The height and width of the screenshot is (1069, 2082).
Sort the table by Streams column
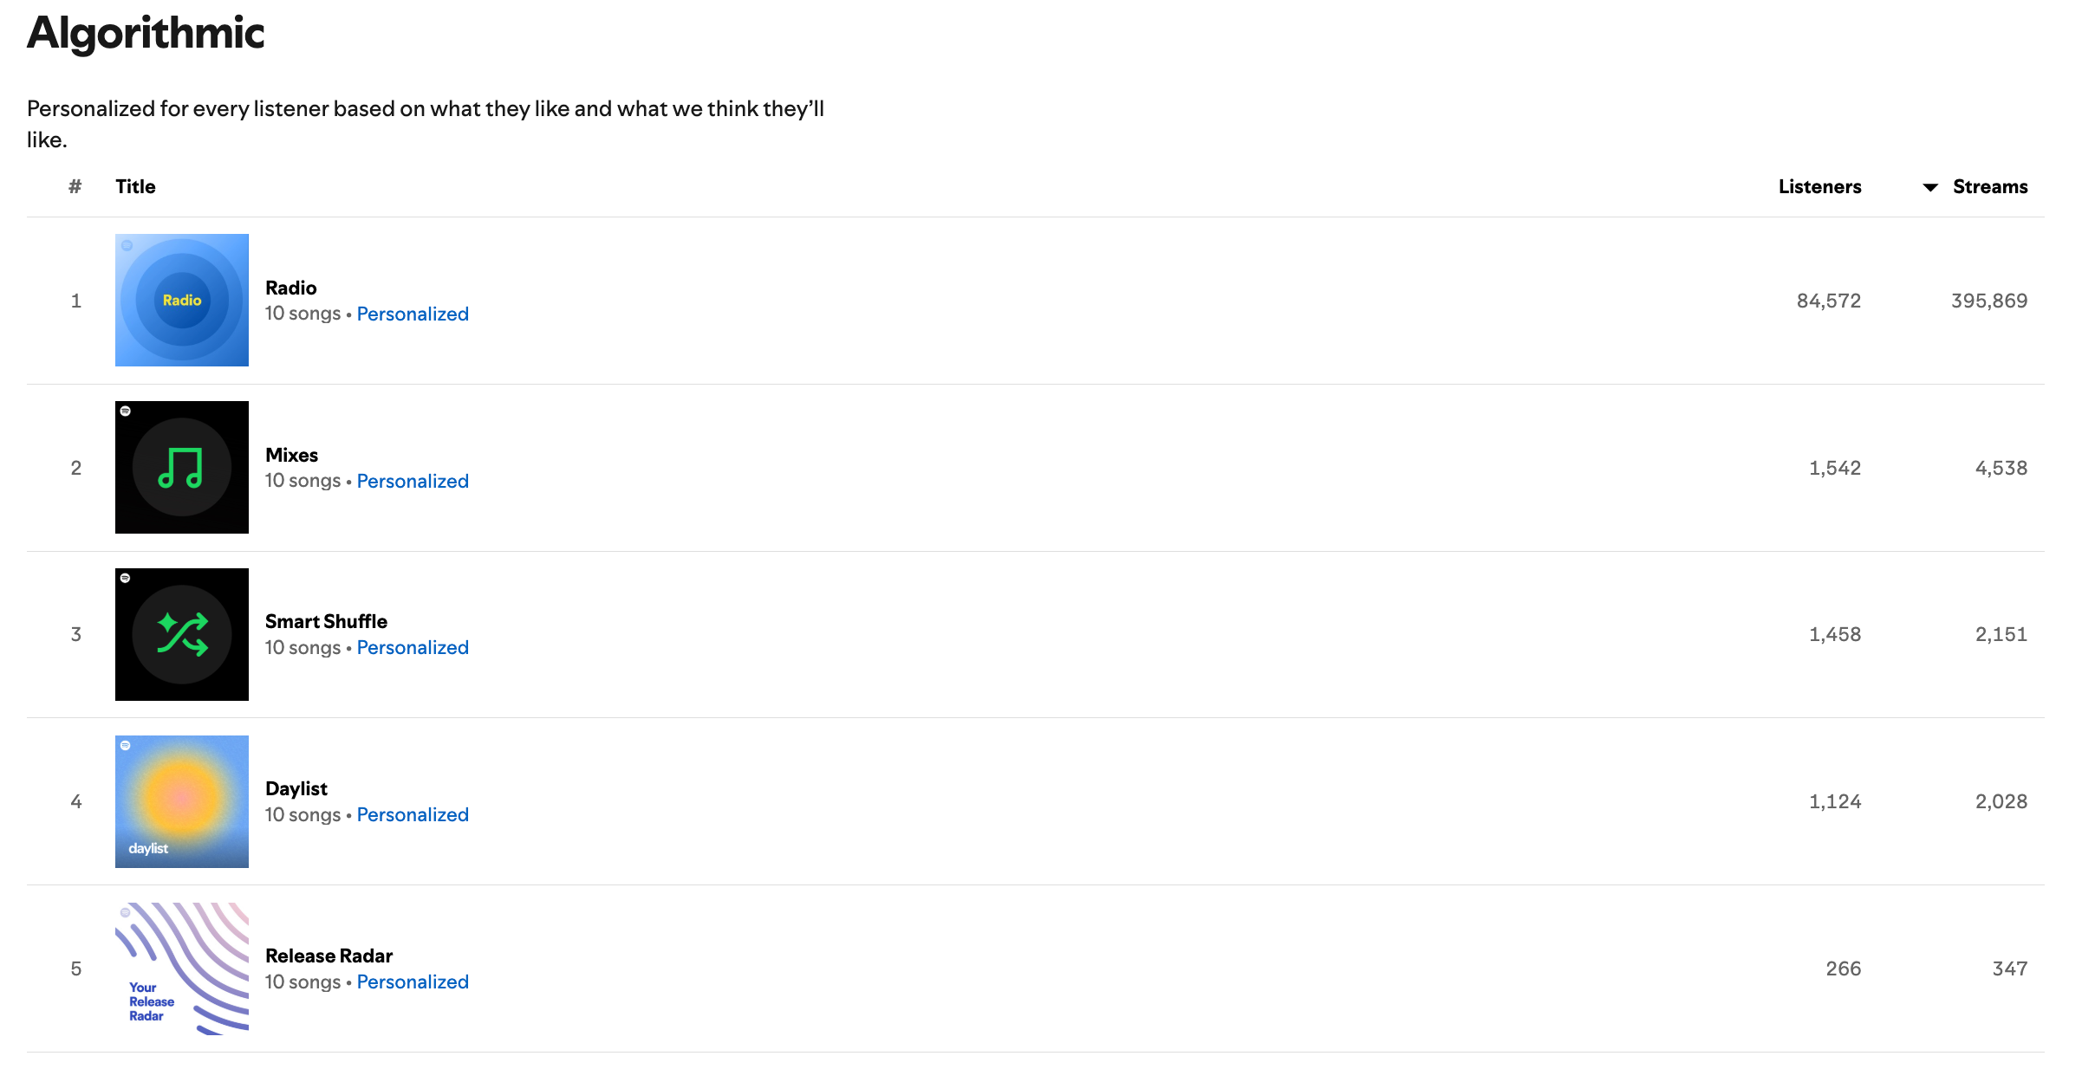[x=1989, y=187]
